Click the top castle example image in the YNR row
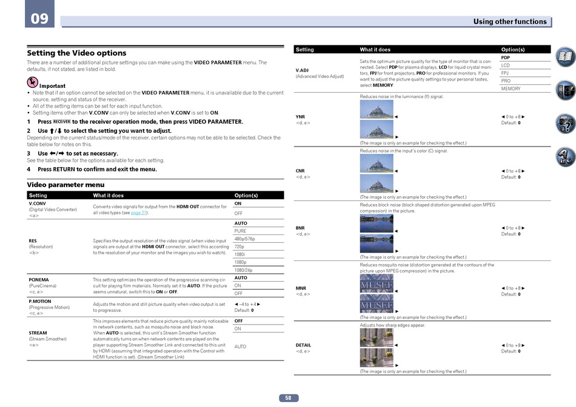The image size is (576, 407). coord(377,109)
